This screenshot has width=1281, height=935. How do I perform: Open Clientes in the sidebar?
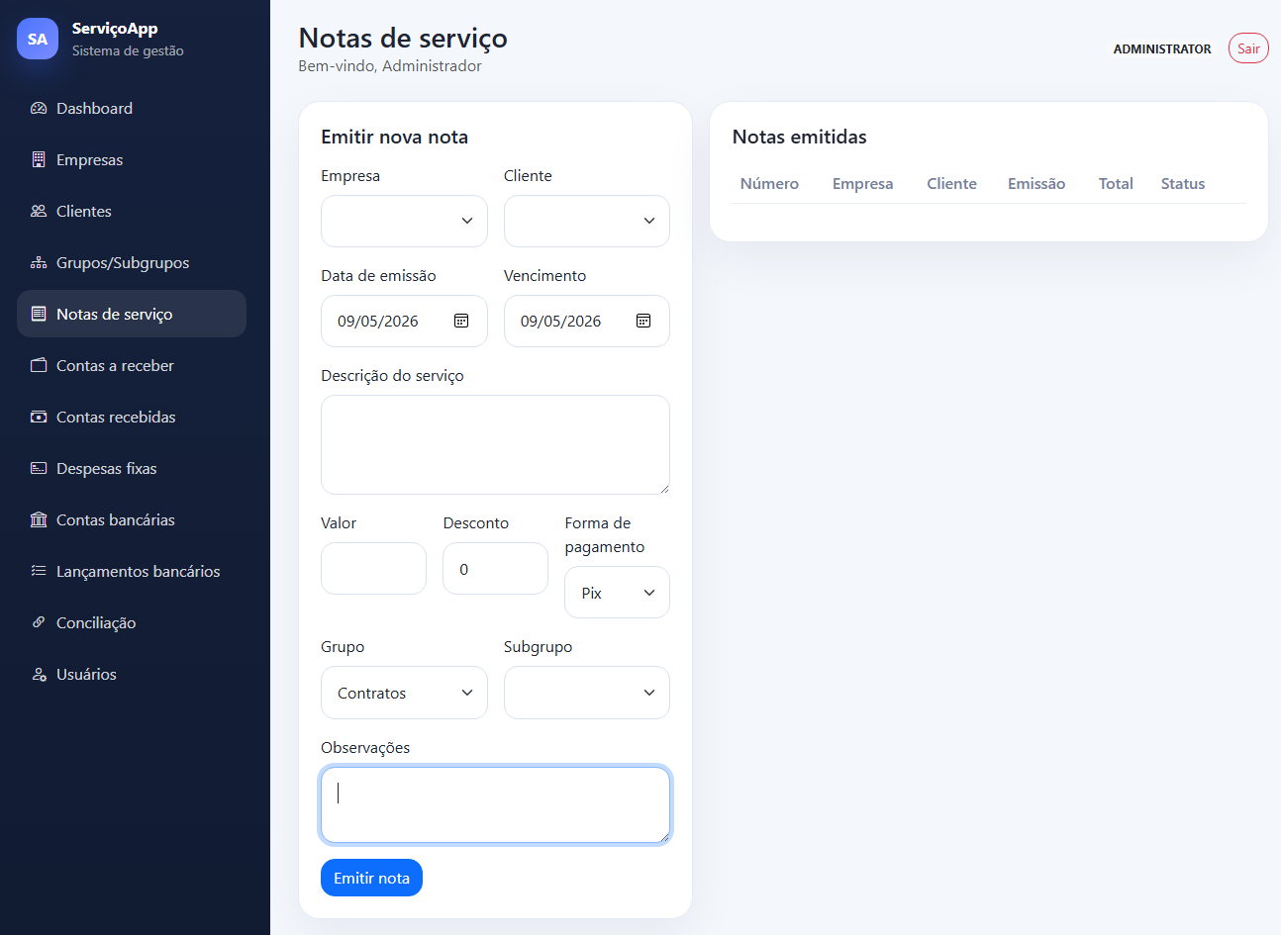pyautogui.click(x=132, y=211)
